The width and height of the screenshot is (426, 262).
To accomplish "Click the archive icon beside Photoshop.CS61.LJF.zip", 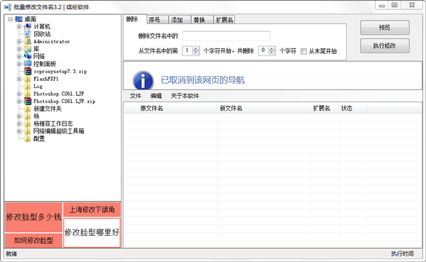I will (x=28, y=101).
